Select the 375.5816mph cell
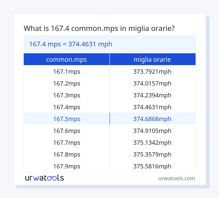This screenshot has height=198, width=219. 152,166
